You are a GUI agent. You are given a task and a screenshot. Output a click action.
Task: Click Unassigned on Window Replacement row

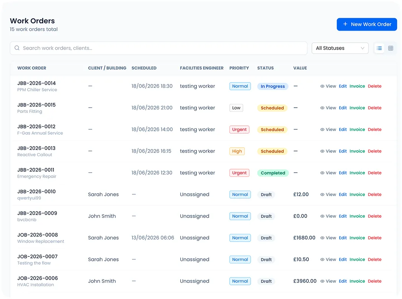point(195,238)
